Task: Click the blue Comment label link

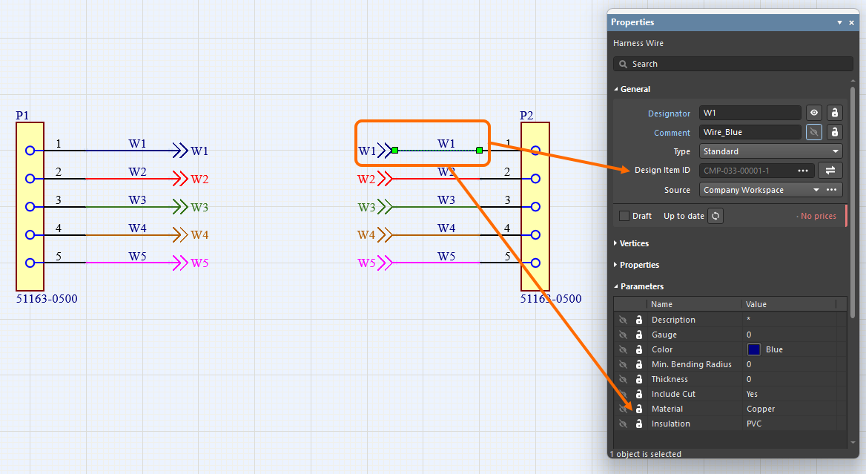Action: (672, 133)
